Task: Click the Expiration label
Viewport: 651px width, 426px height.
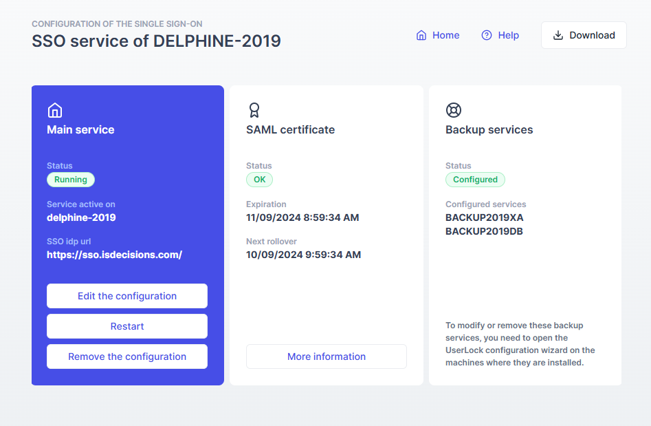Action: (x=266, y=204)
